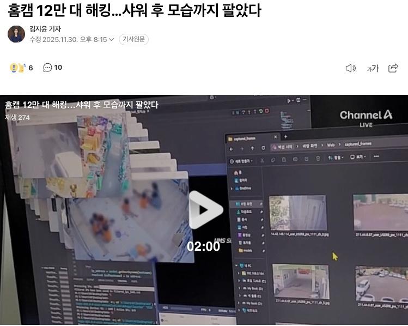Screen dimensions: 408x326
Task: Click the reporter's profile avatar
Action: click(16, 34)
